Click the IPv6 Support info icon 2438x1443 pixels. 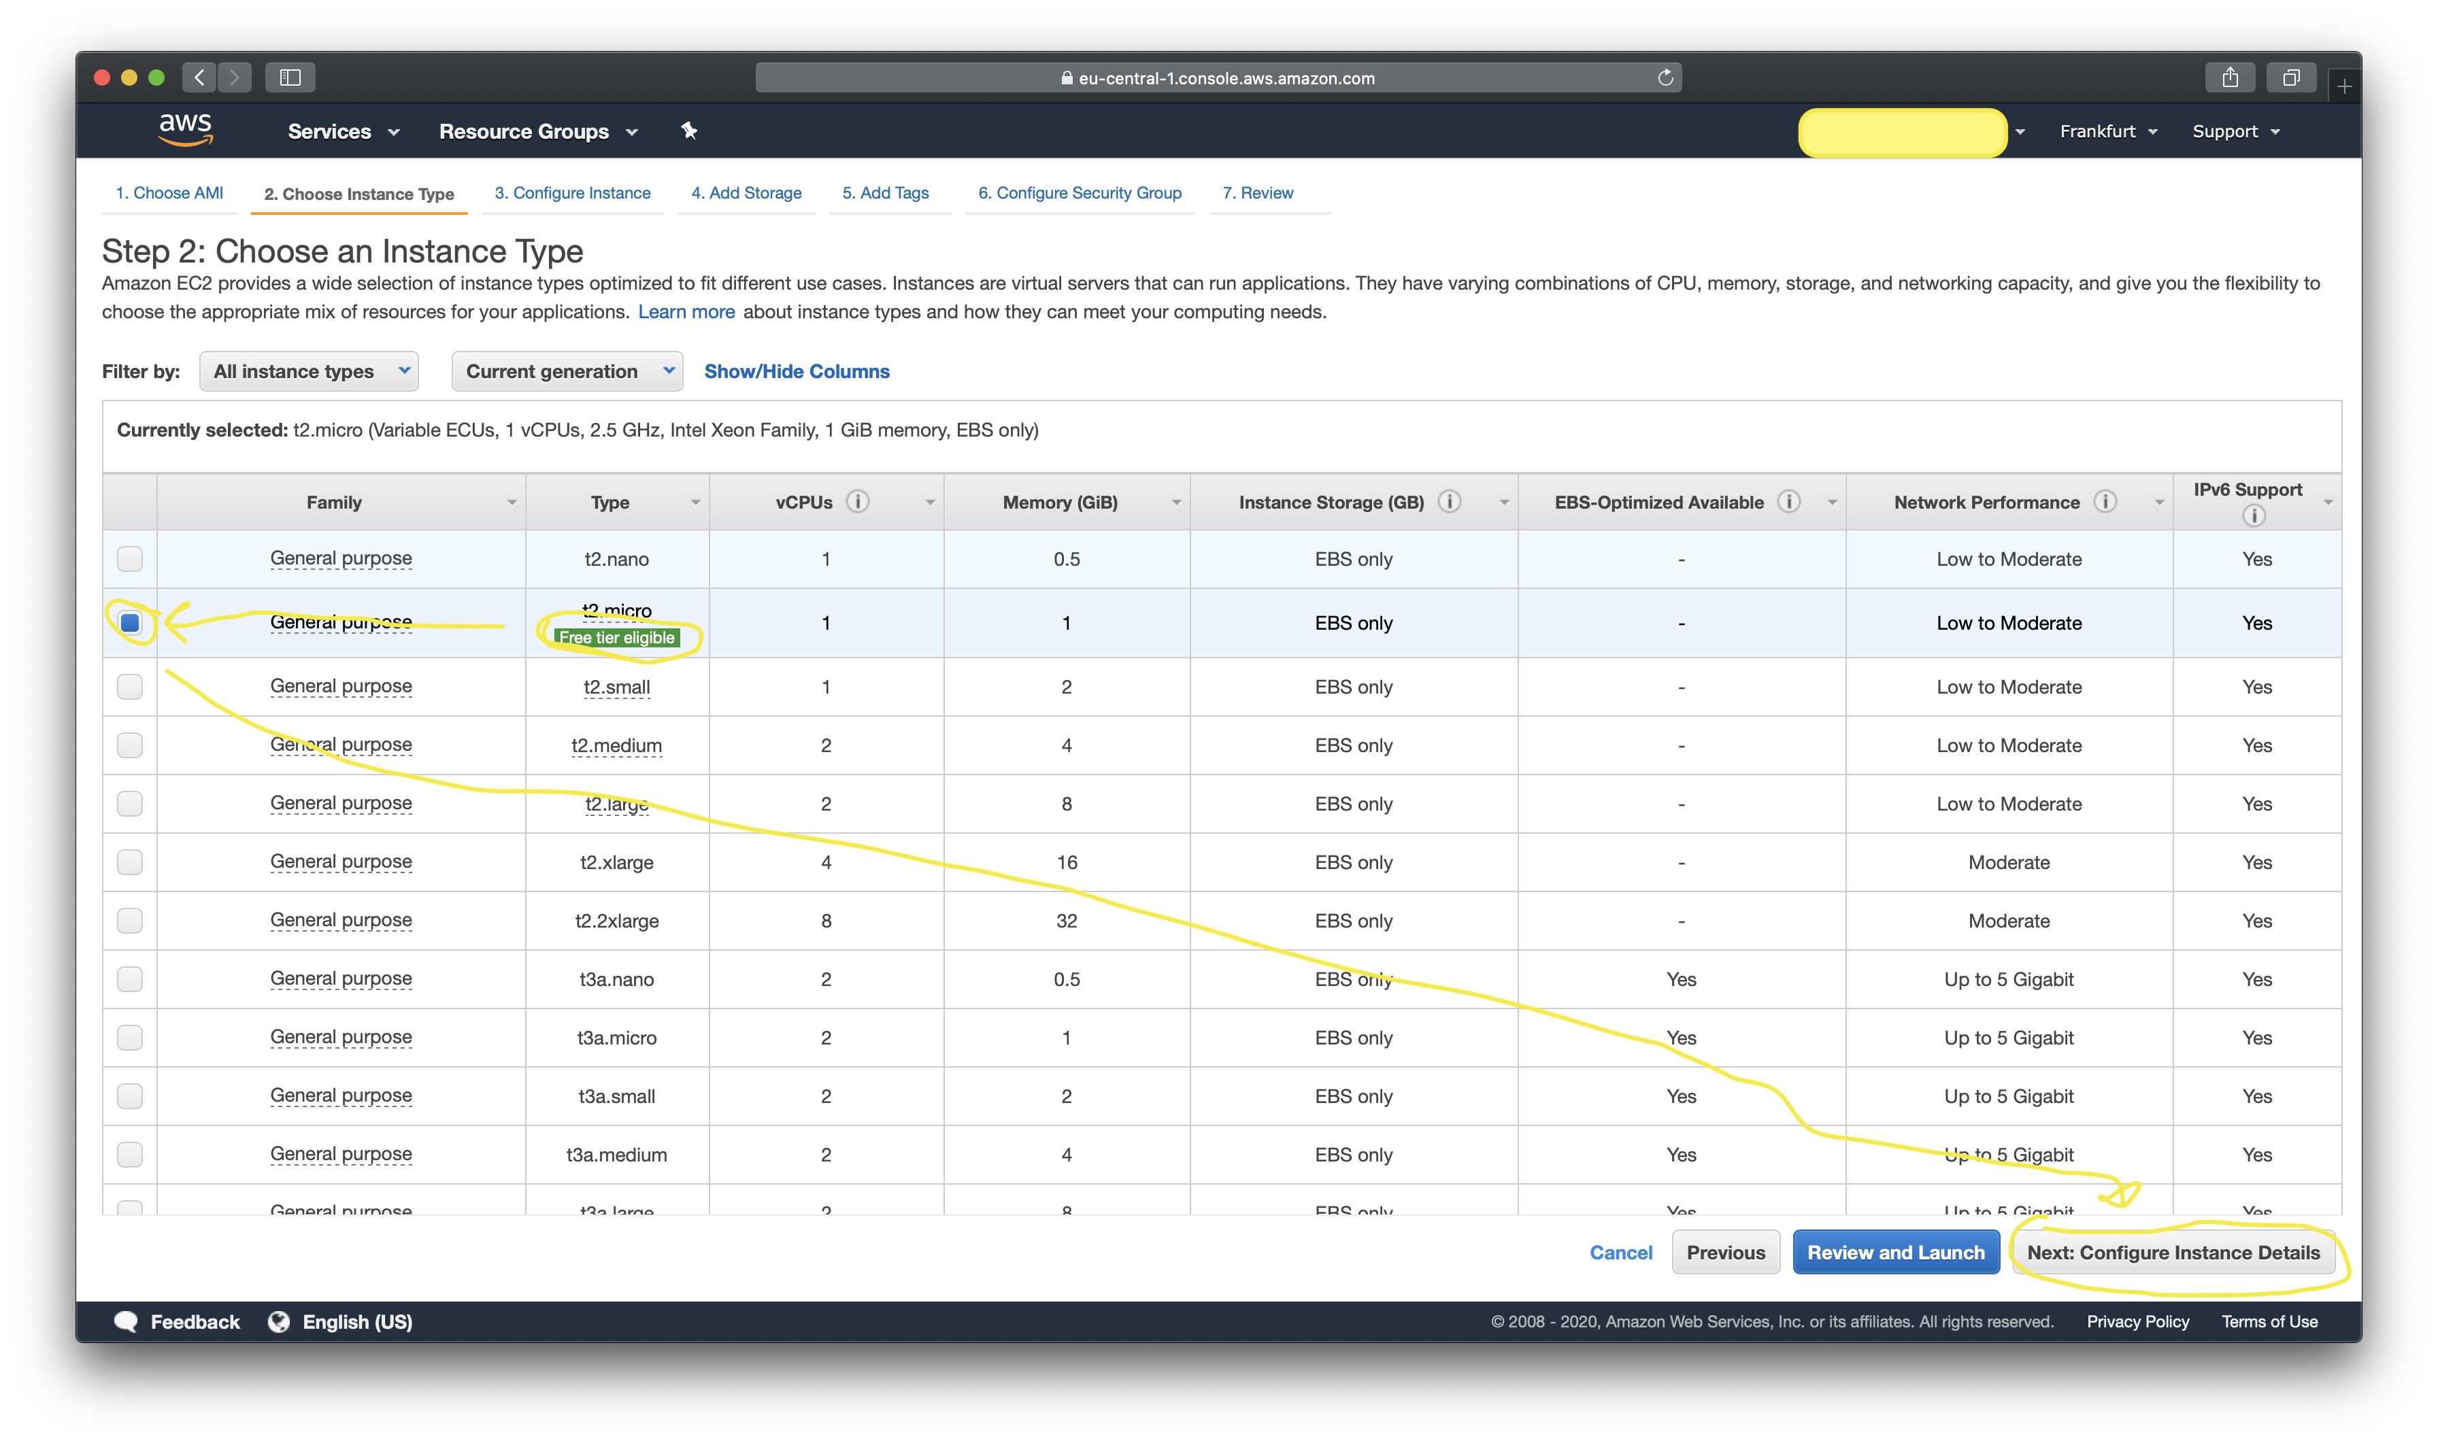click(2253, 515)
